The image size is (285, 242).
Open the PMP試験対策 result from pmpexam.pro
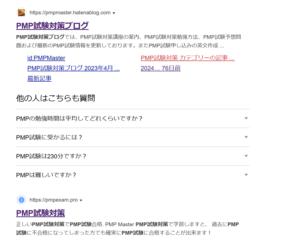tap(40, 213)
